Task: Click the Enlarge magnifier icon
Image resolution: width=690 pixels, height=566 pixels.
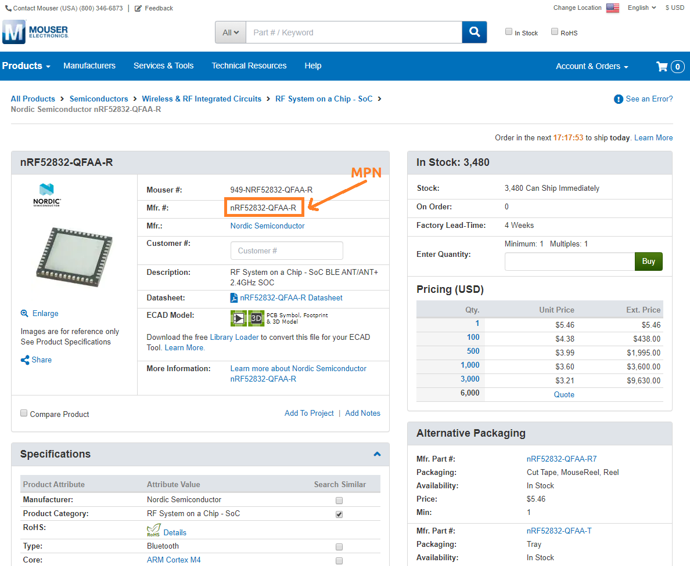Action: 24,313
